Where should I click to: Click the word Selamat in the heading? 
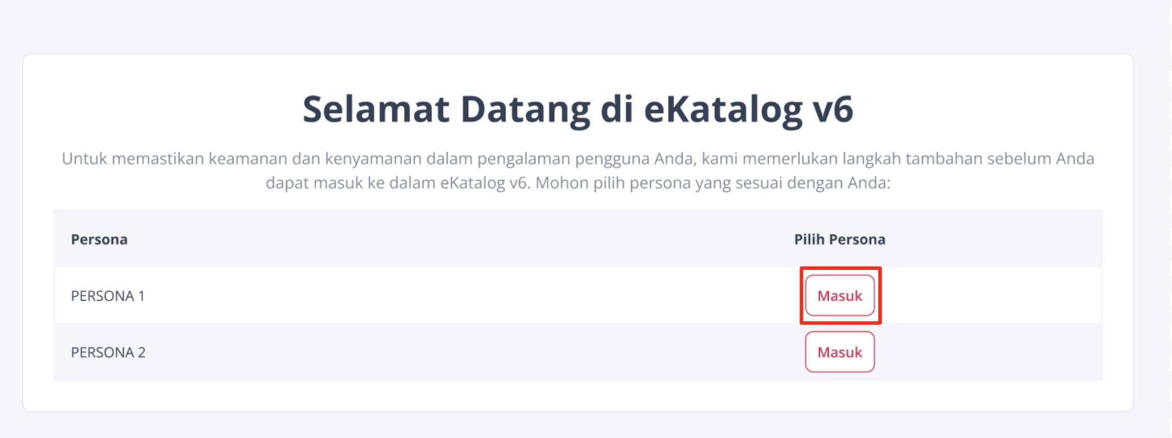click(x=376, y=109)
